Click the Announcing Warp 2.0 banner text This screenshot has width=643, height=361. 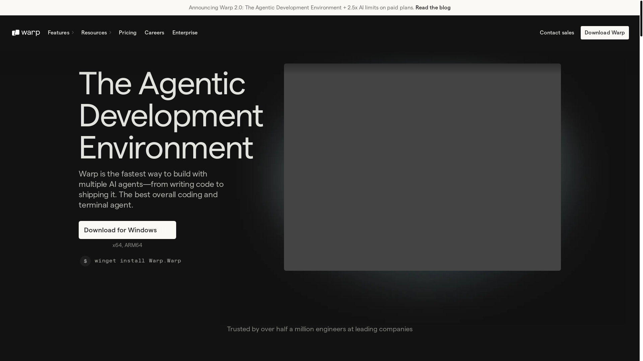coord(301,8)
